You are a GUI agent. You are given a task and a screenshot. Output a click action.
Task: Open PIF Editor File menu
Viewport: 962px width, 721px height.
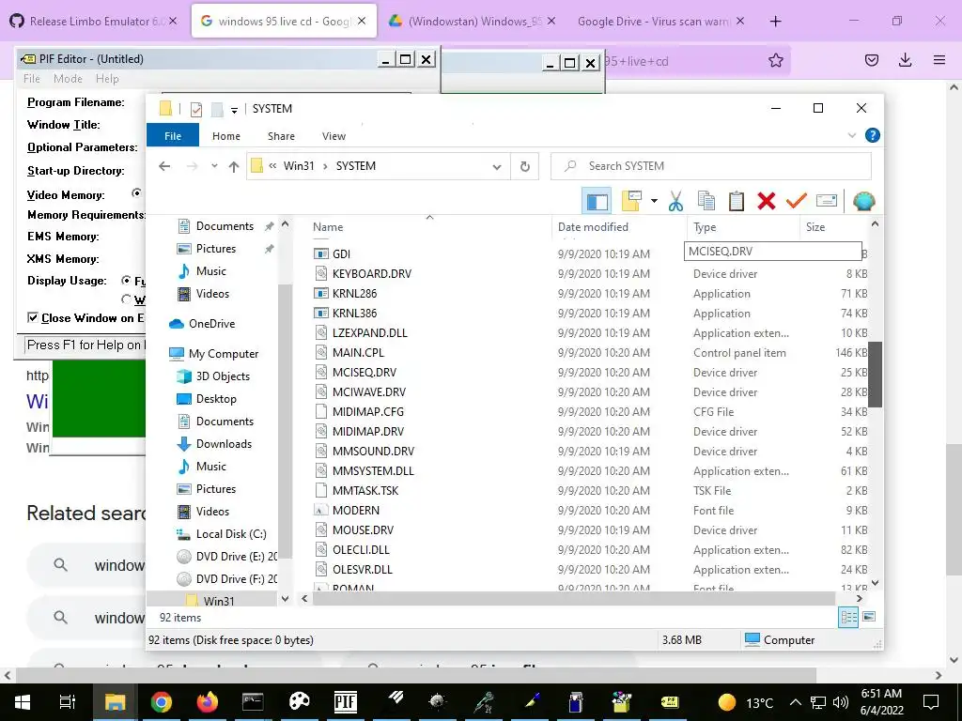tap(31, 79)
